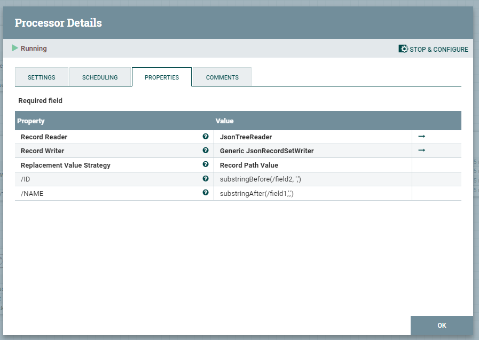Click the Property column header
The image size is (479, 340).
31,121
